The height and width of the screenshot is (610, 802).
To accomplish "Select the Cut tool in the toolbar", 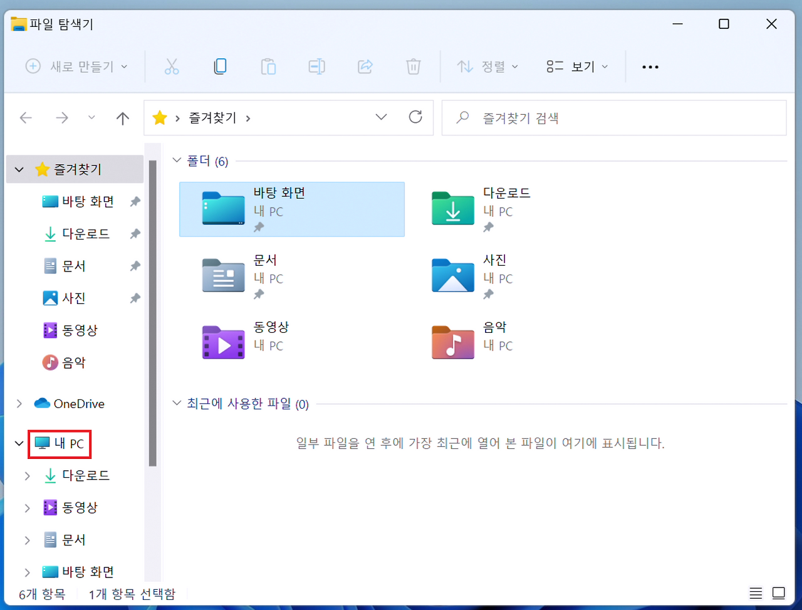I will (172, 66).
